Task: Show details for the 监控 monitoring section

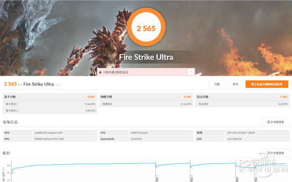Action: tap(275, 153)
